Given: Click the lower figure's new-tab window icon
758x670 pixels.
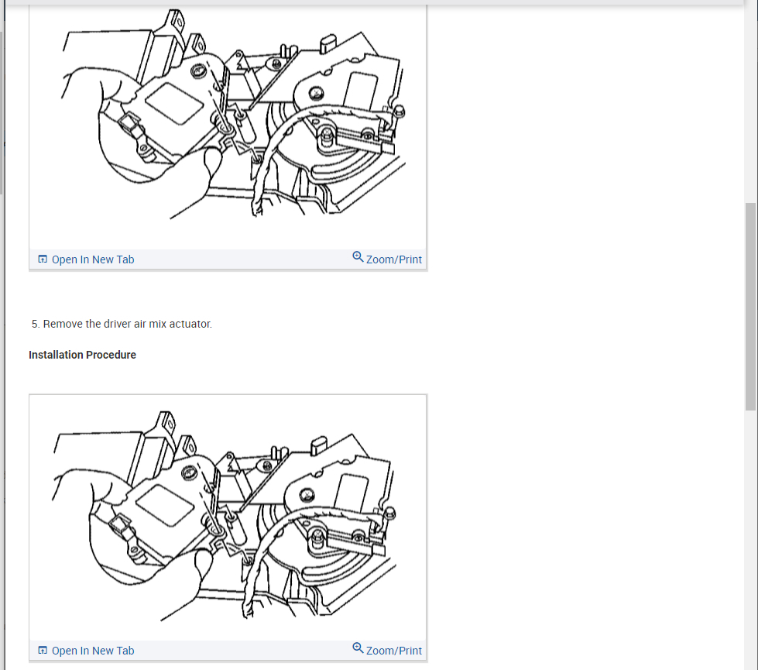Looking at the screenshot, I should 43,650.
